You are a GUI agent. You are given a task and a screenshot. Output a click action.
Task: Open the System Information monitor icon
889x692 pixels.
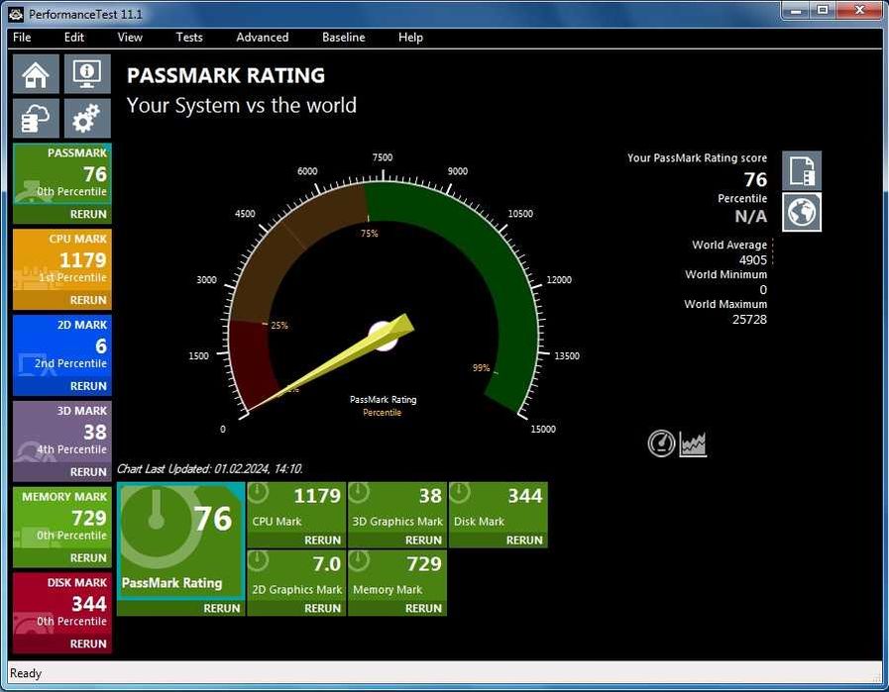(87, 74)
